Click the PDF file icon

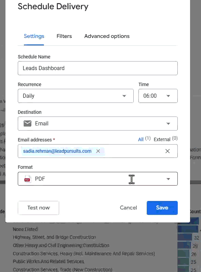pyautogui.click(x=27, y=179)
